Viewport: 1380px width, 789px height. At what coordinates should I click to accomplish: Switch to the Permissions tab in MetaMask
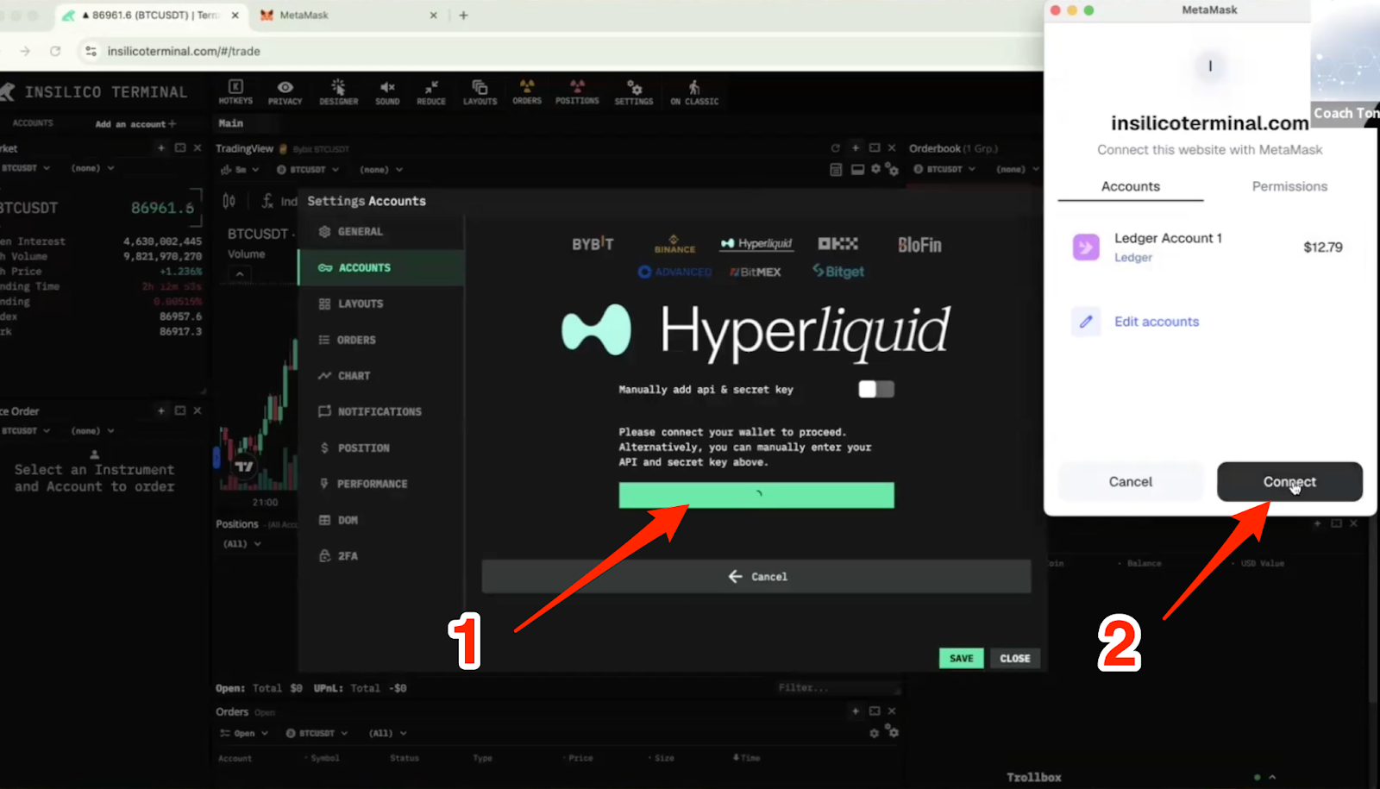(x=1289, y=186)
